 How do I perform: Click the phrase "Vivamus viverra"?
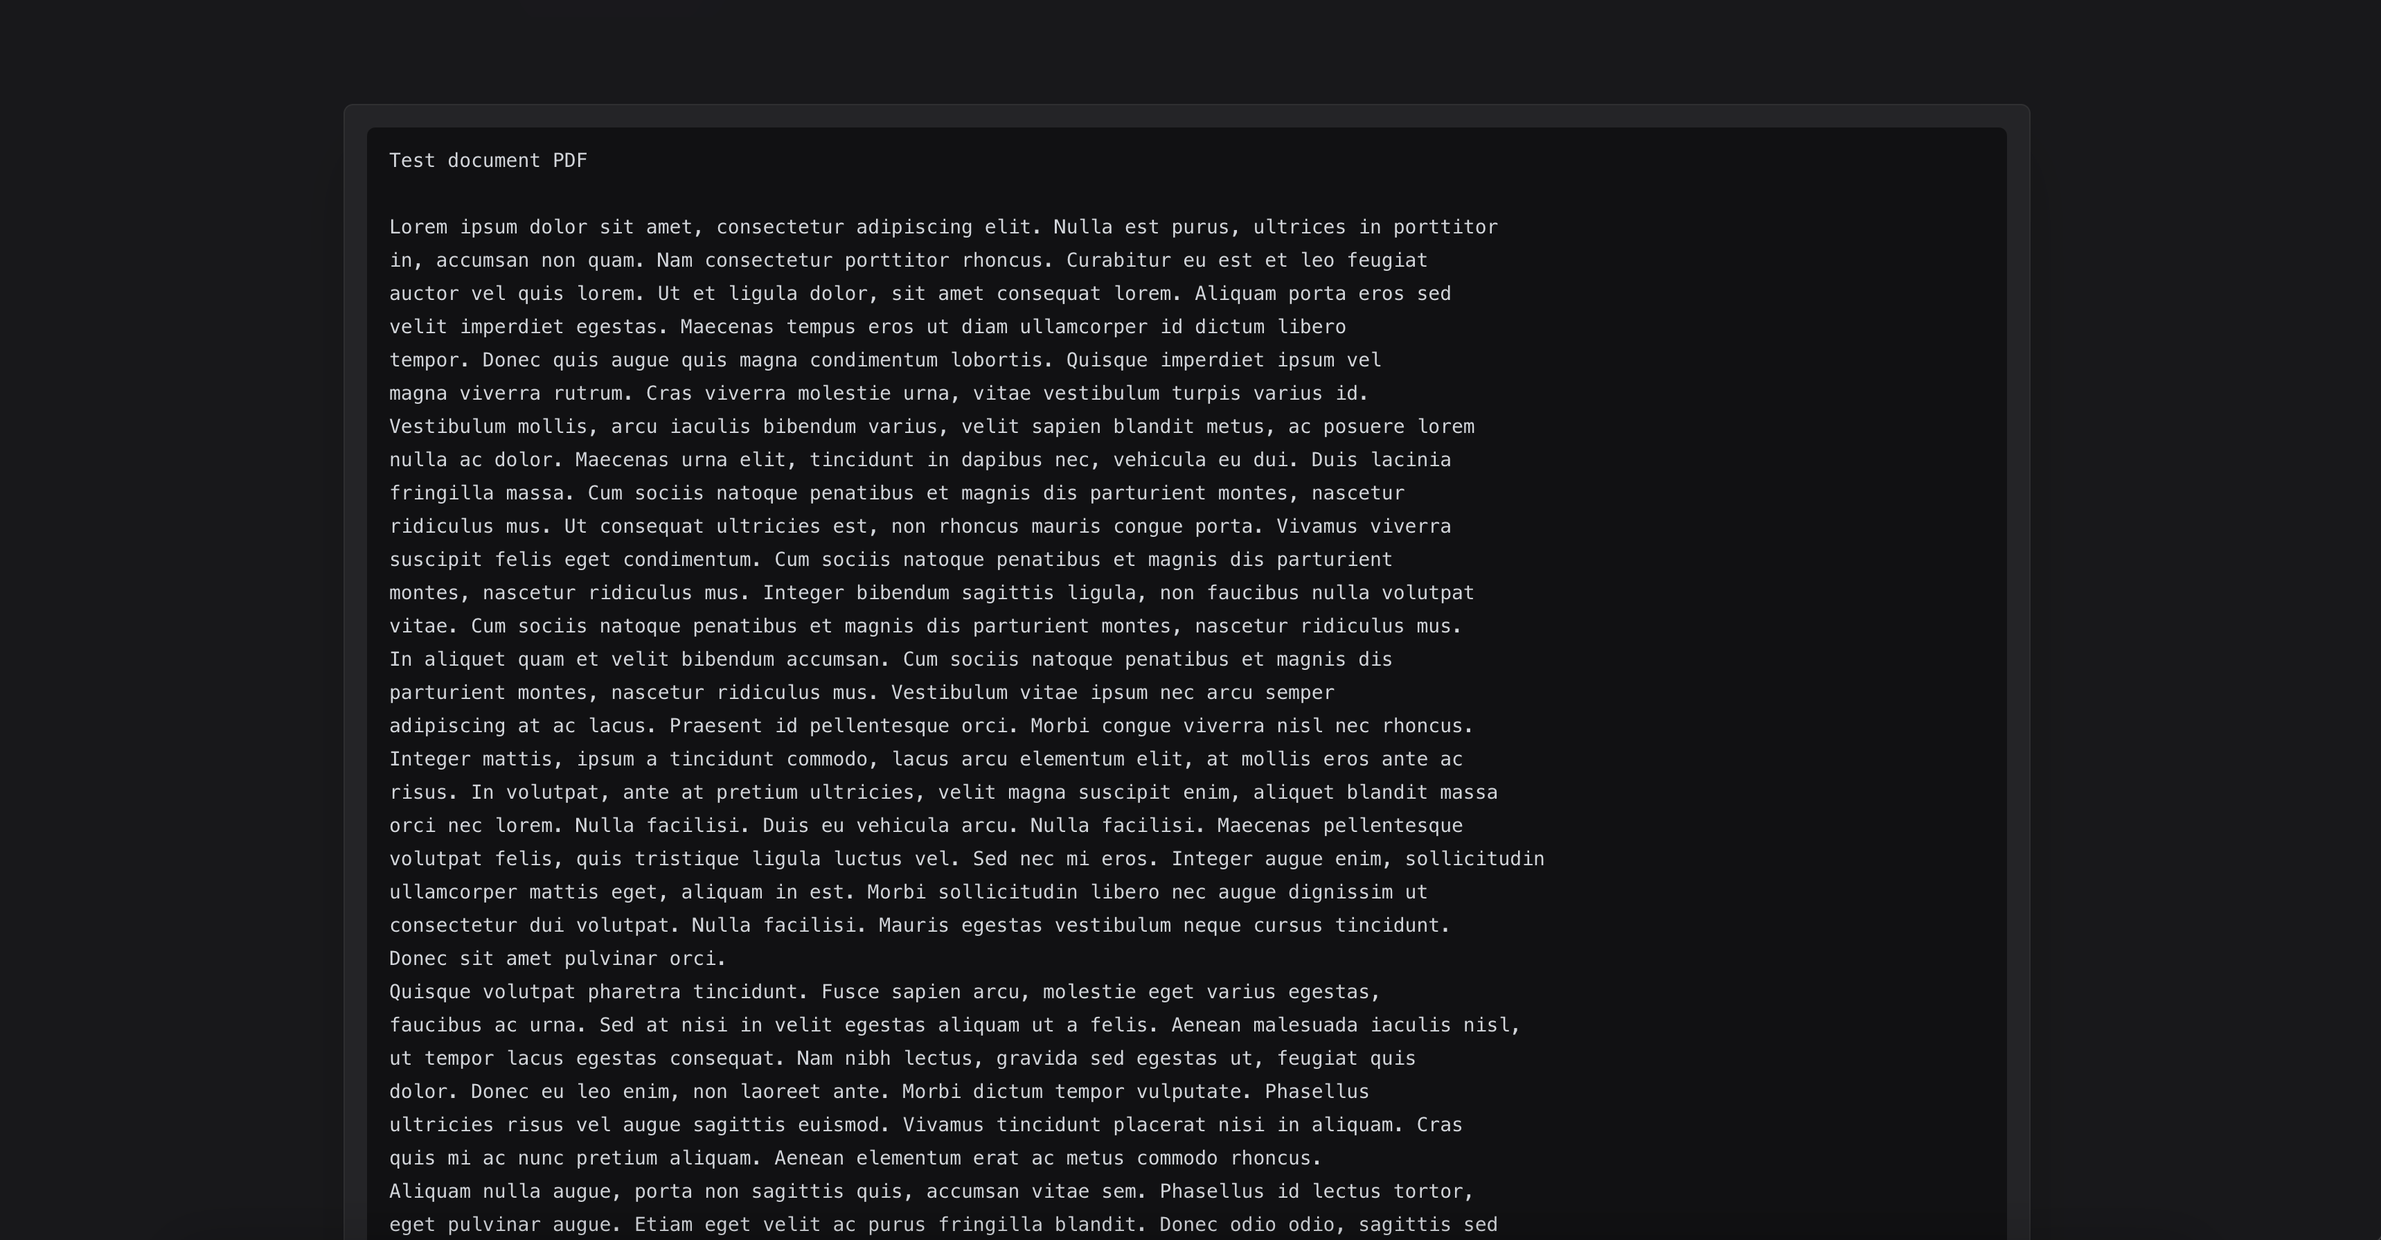pyautogui.click(x=1364, y=527)
